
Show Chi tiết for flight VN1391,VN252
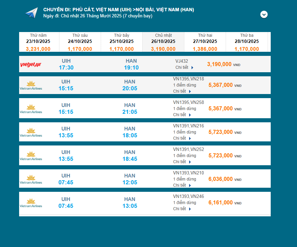click(182, 162)
